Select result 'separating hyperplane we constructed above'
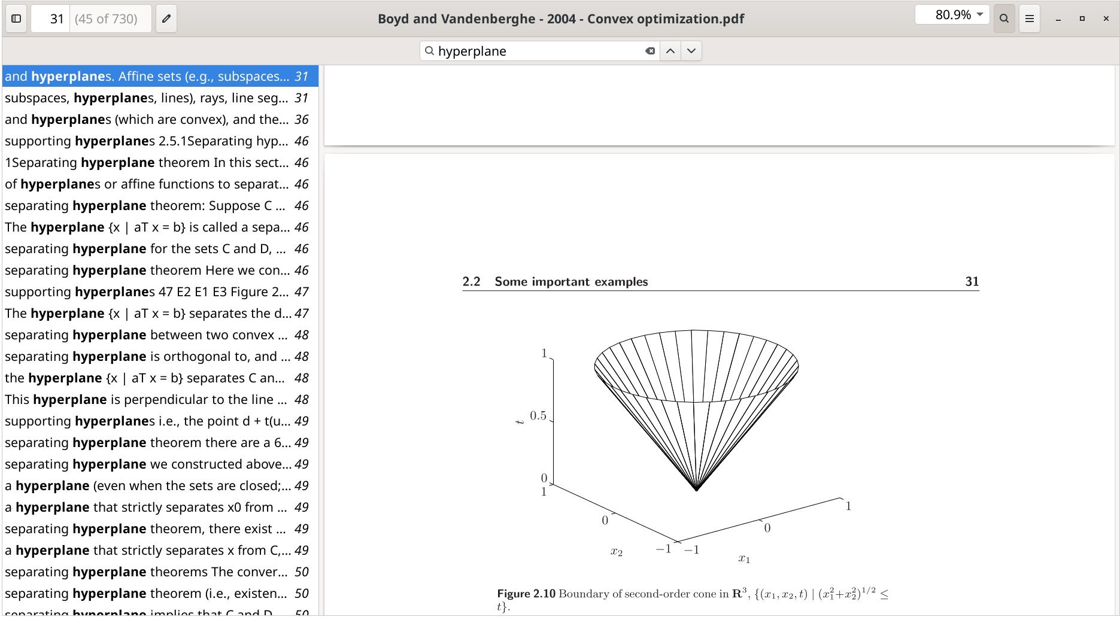The width and height of the screenshot is (1120, 617). point(160,464)
